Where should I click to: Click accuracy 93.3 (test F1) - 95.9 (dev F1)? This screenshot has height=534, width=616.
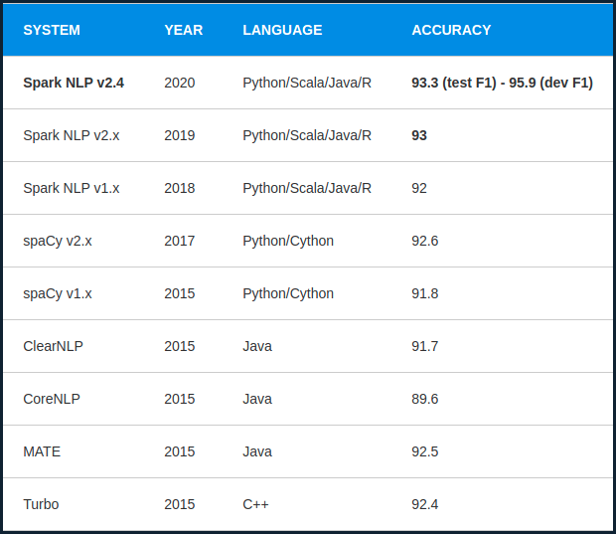[x=502, y=83]
